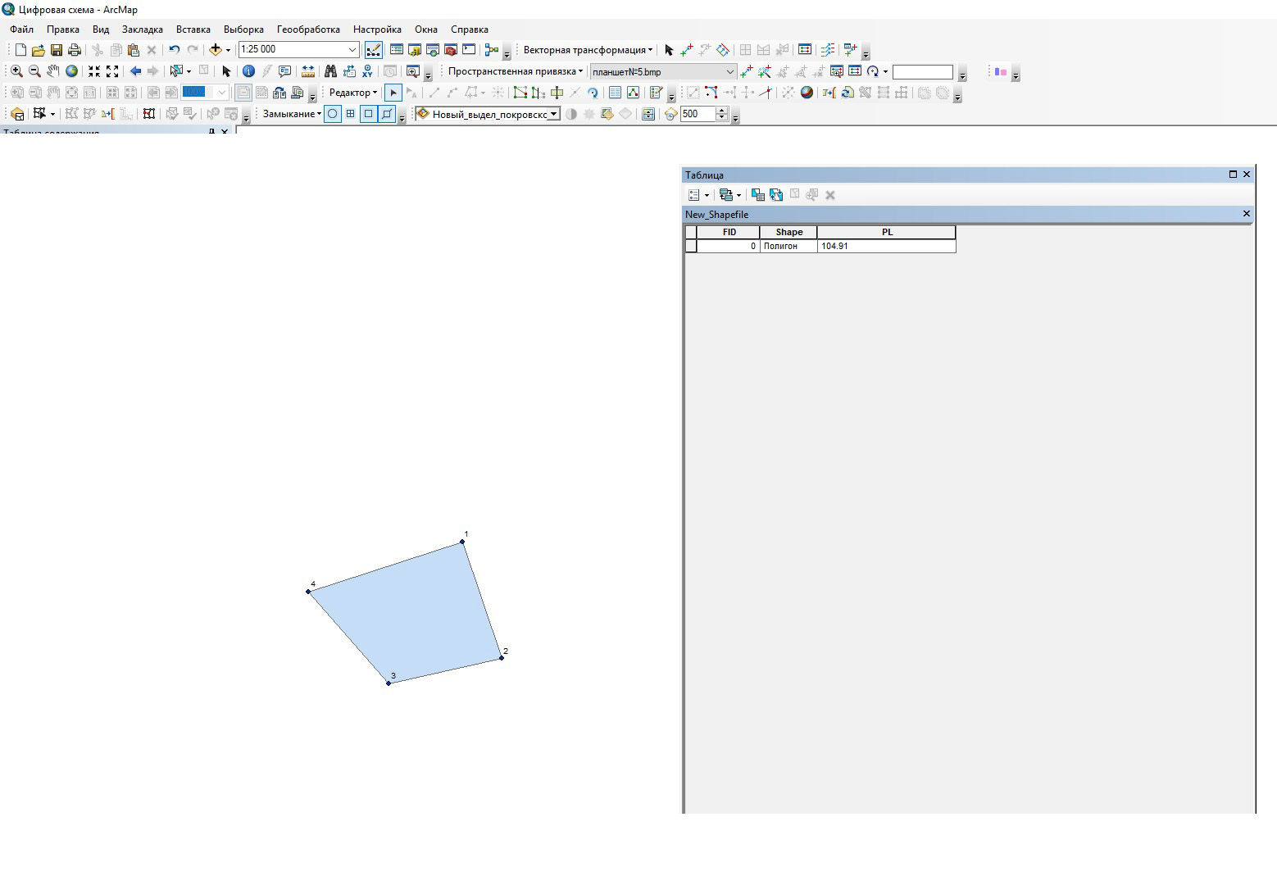Open the Find binoculars tool
This screenshot has height=885, width=1277.
coord(330,71)
